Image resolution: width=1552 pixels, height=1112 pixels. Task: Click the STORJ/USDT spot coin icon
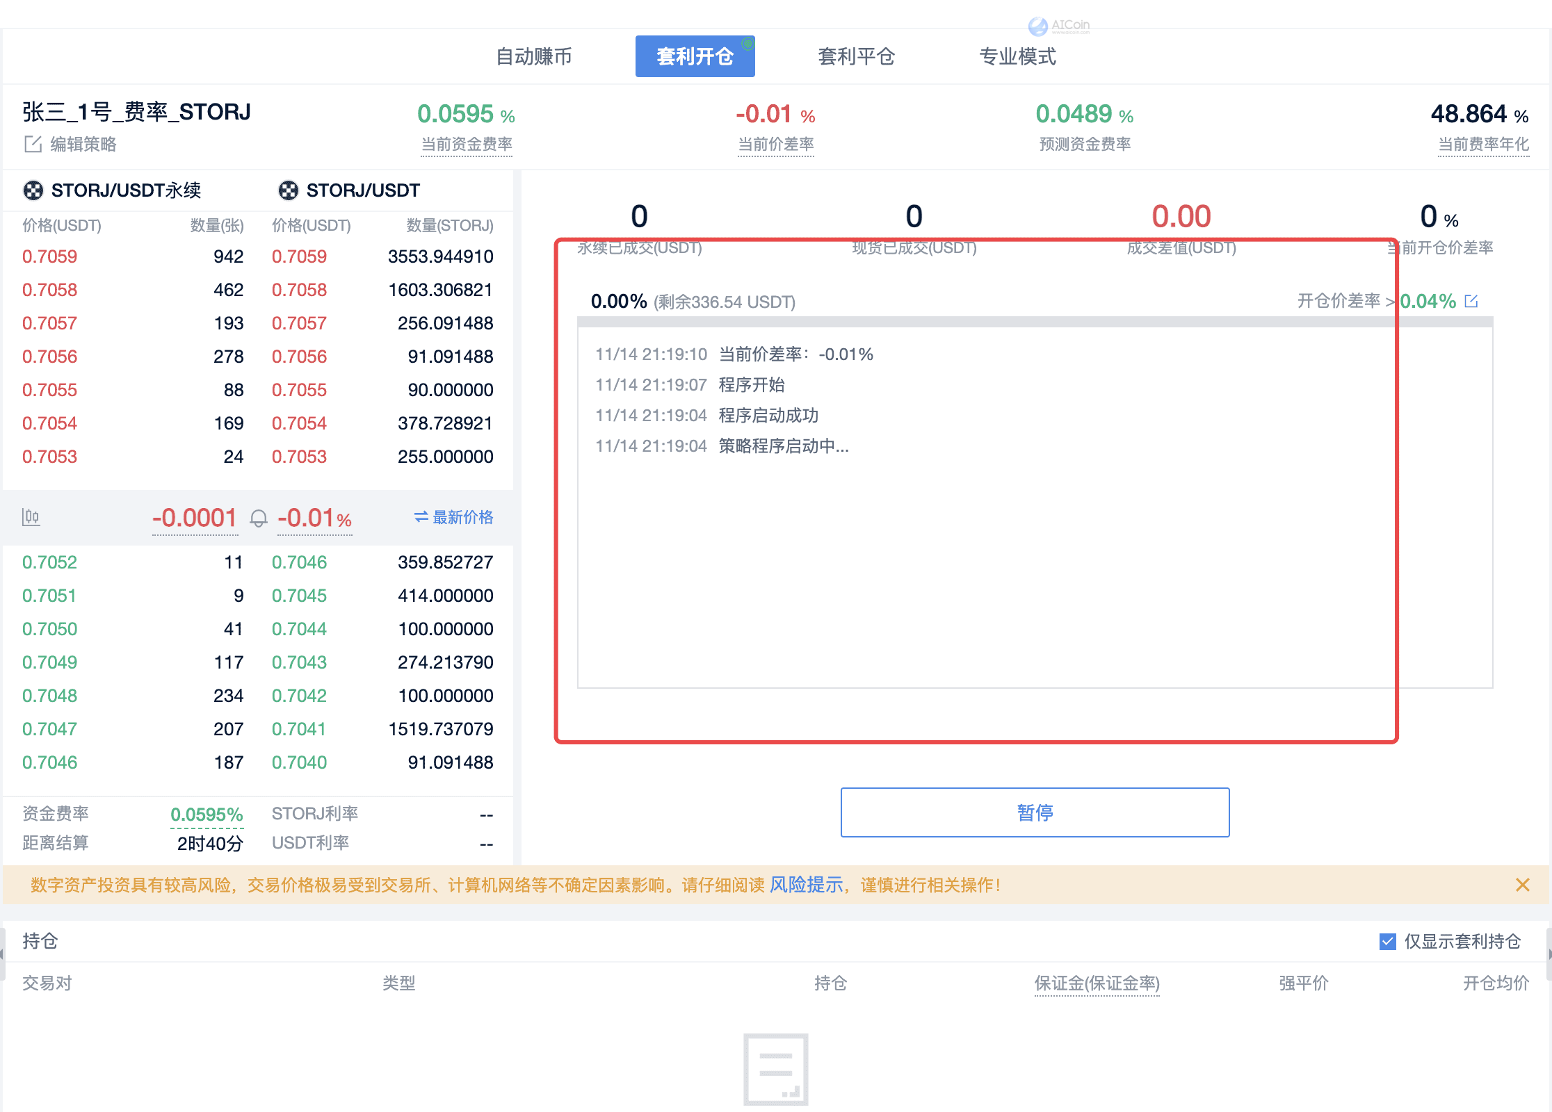pyautogui.click(x=288, y=190)
